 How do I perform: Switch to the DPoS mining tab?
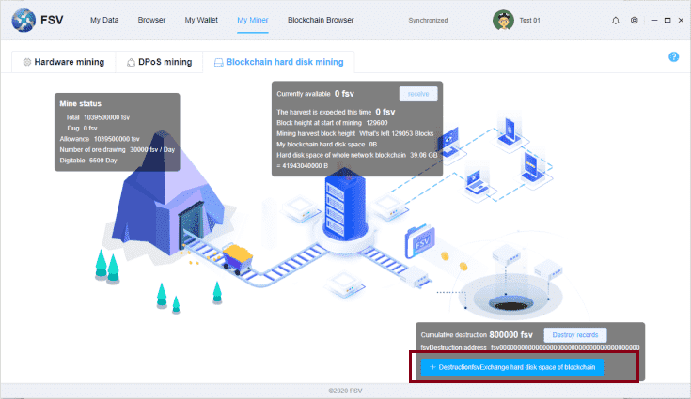[x=160, y=62]
